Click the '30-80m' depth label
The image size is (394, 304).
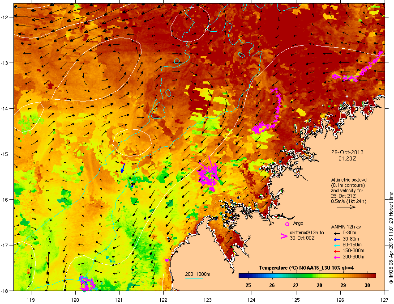351,239
